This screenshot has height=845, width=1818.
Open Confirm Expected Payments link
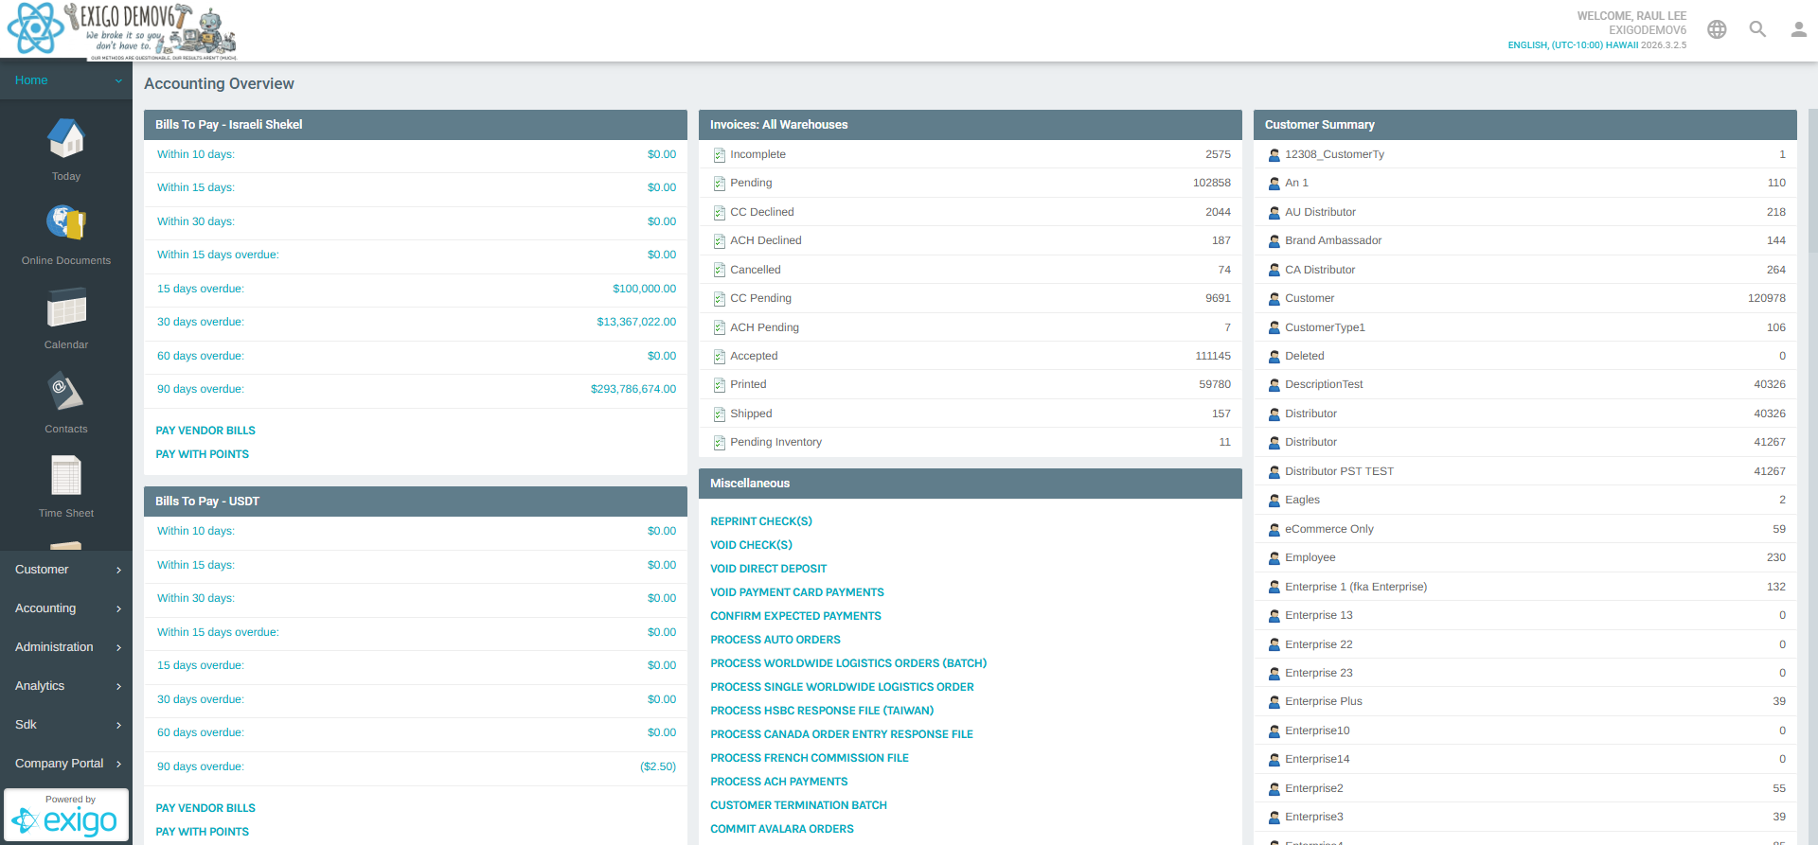click(795, 616)
